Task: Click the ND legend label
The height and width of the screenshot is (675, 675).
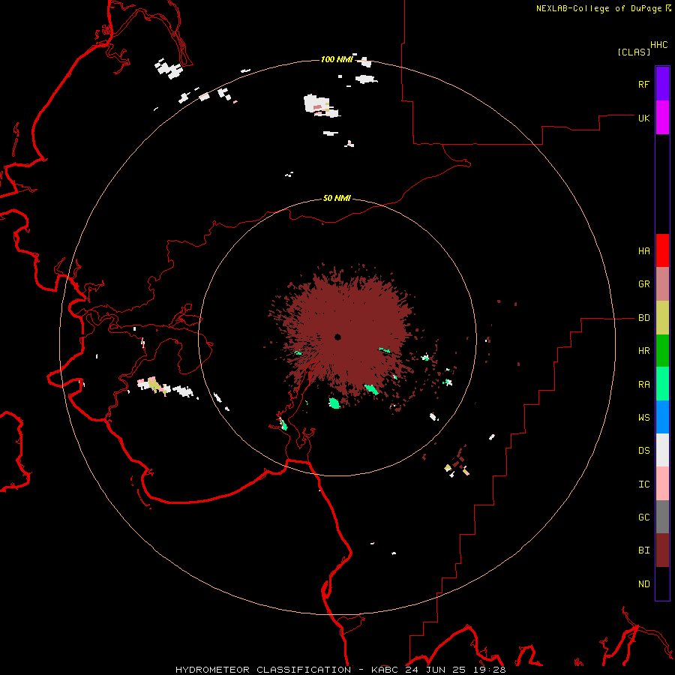Action: pos(643,584)
